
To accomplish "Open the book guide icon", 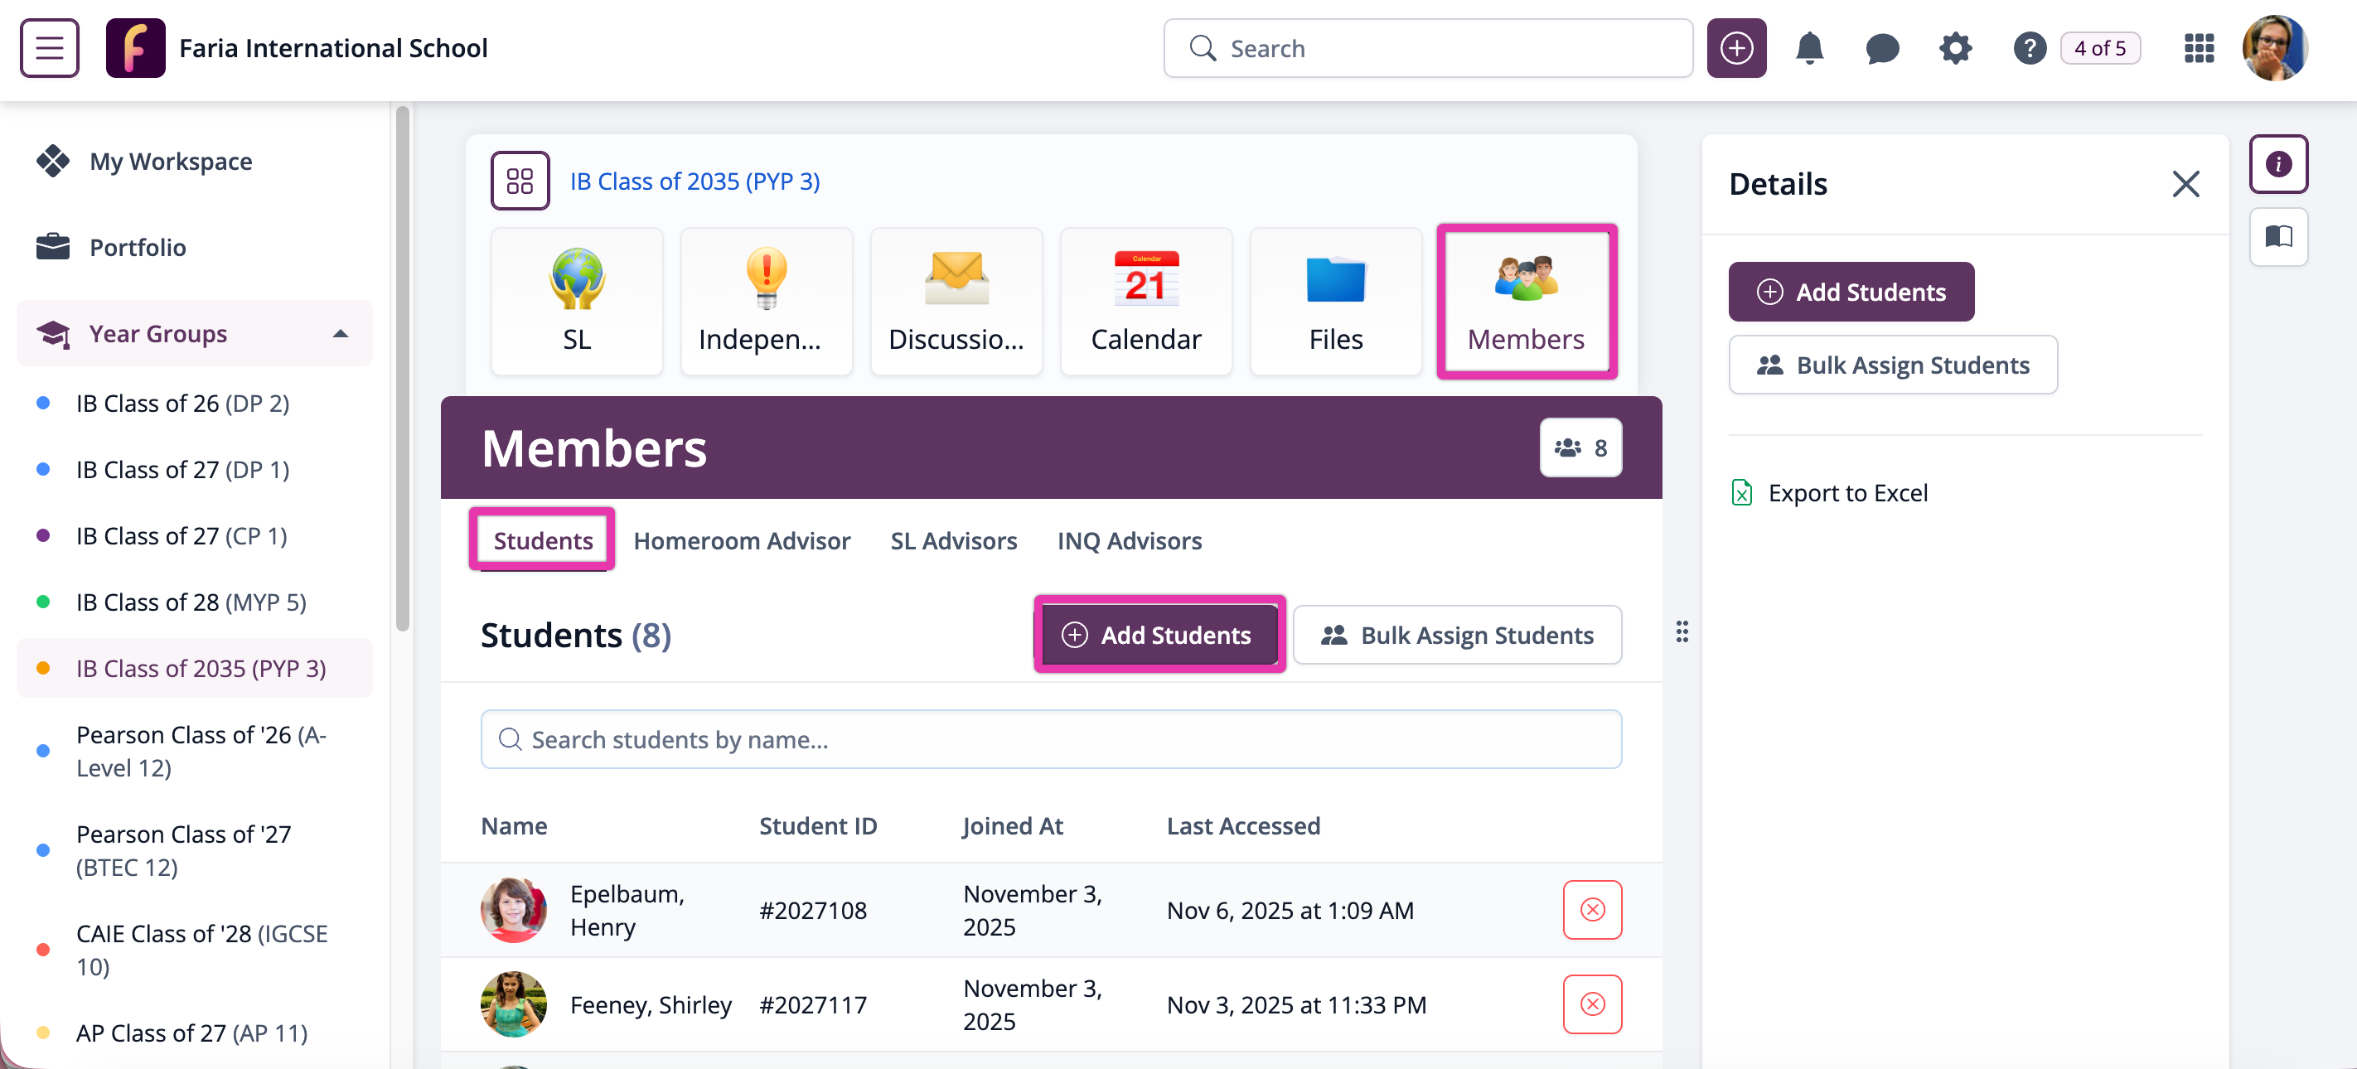I will pos(2278,236).
